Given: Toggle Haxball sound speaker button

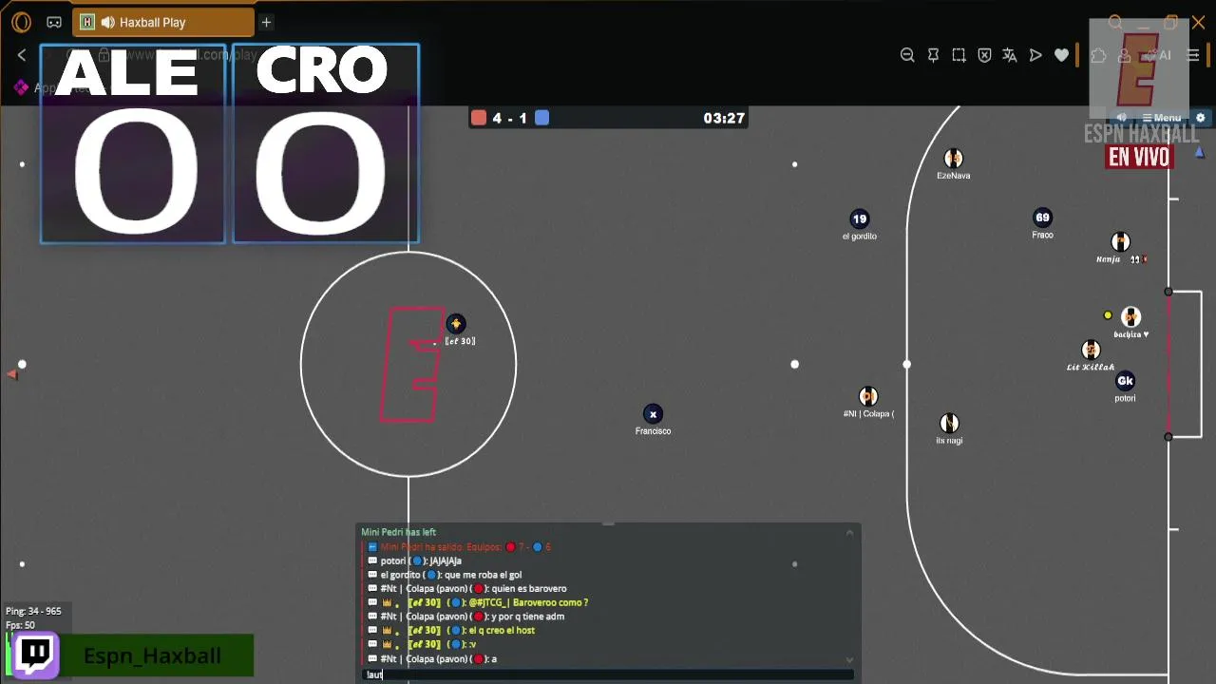Looking at the screenshot, I should pyautogui.click(x=1122, y=118).
